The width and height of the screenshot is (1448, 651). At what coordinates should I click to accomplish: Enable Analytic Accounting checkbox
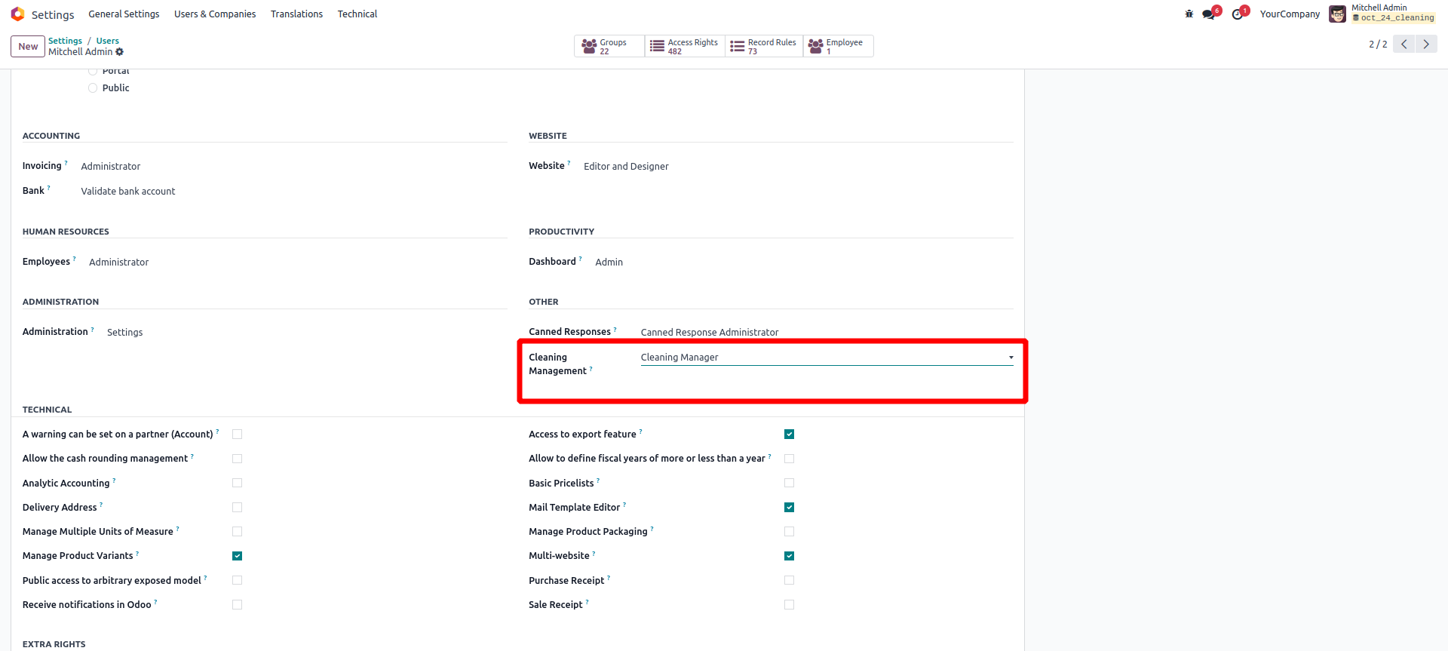[238, 483]
